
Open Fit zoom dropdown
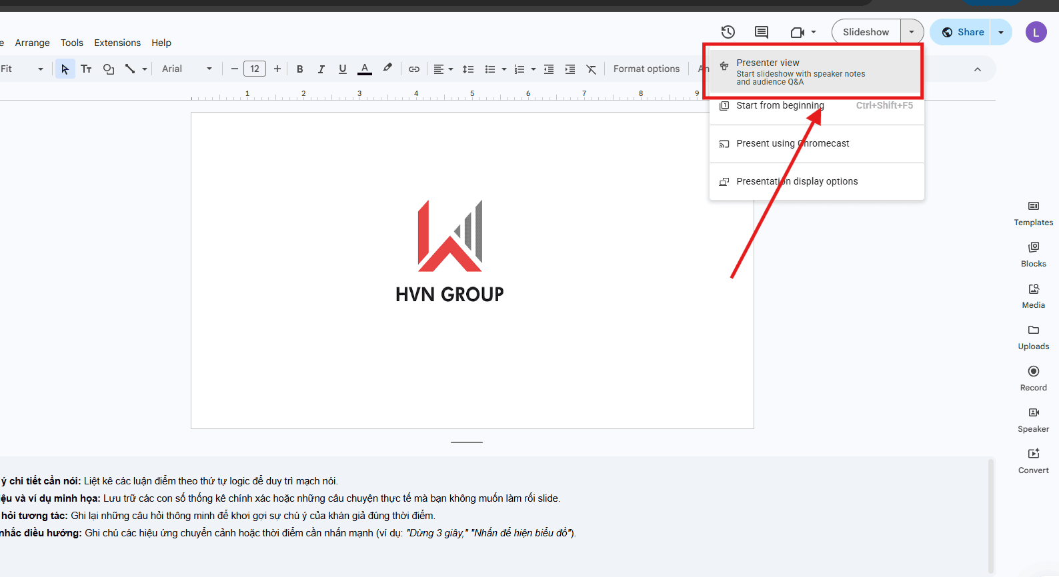(23, 69)
